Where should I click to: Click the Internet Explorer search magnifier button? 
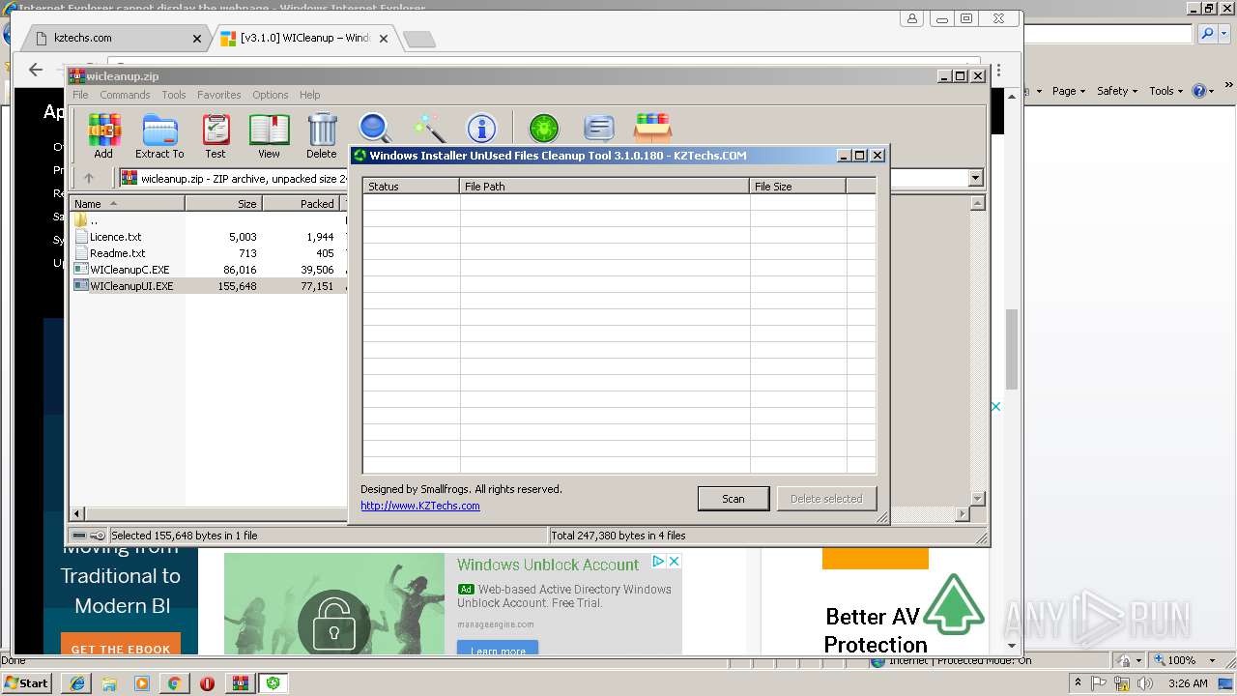click(x=1207, y=34)
